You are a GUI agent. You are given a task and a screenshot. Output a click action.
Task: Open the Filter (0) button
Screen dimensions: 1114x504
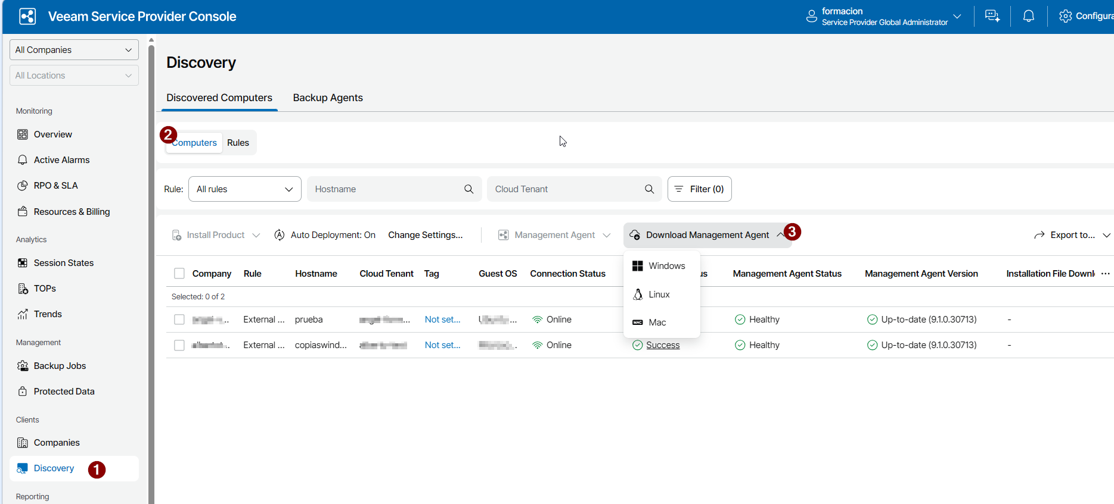tap(699, 189)
